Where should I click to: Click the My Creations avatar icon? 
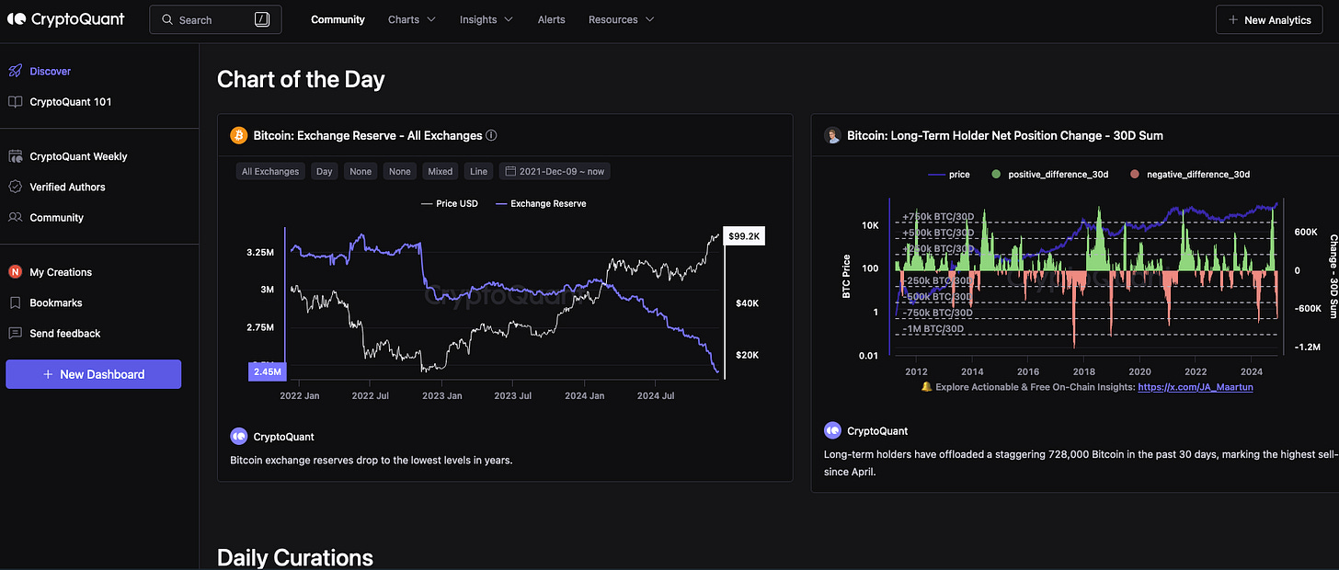(15, 272)
